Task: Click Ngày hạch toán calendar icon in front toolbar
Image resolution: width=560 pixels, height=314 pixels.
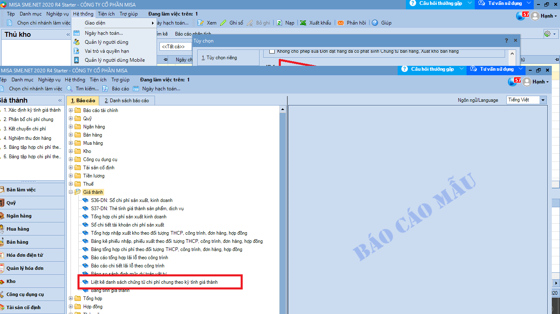Action: (136, 89)
